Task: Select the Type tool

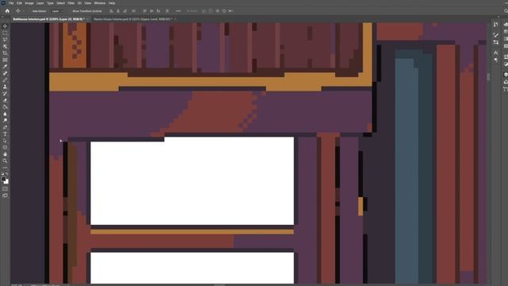Action: coord(5,134)
